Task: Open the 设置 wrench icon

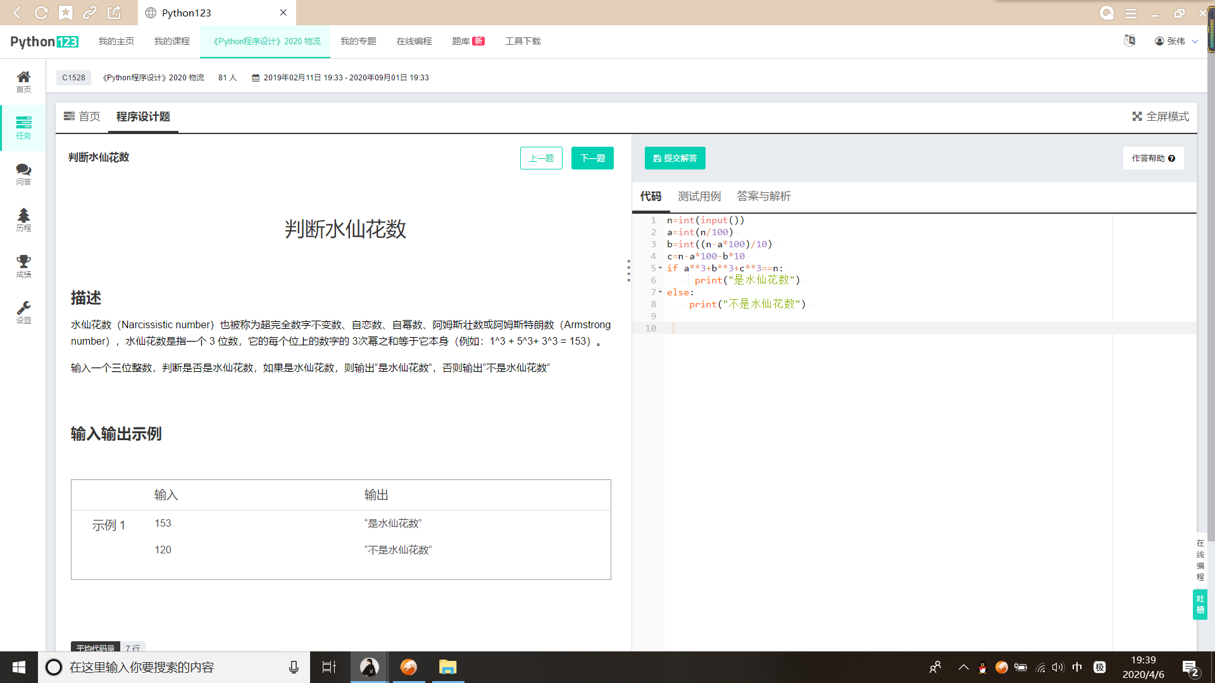Action: coord(23,312)
